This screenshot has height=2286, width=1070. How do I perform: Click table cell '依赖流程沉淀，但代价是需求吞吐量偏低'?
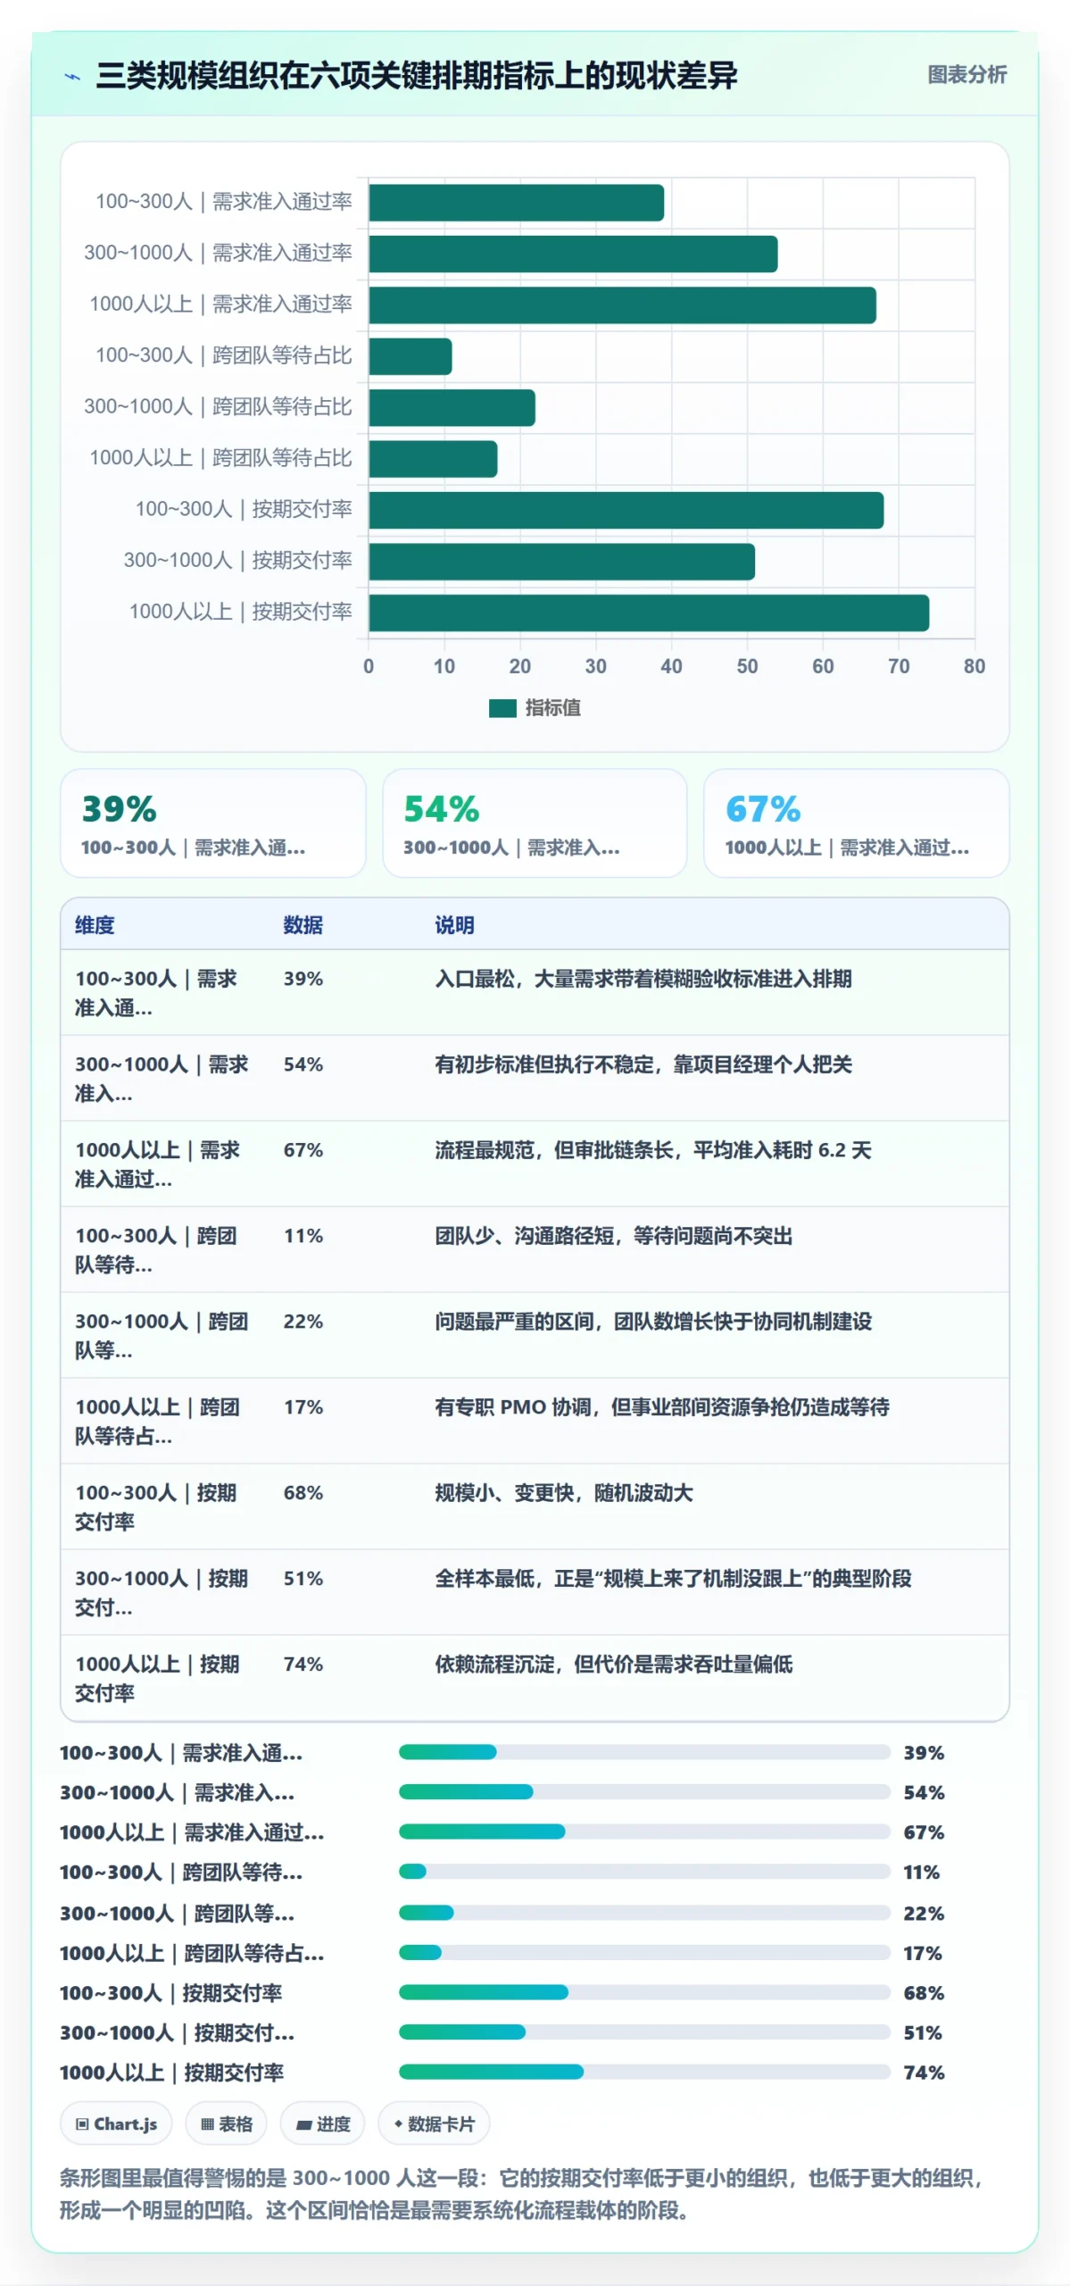(x=614, y=1664)
